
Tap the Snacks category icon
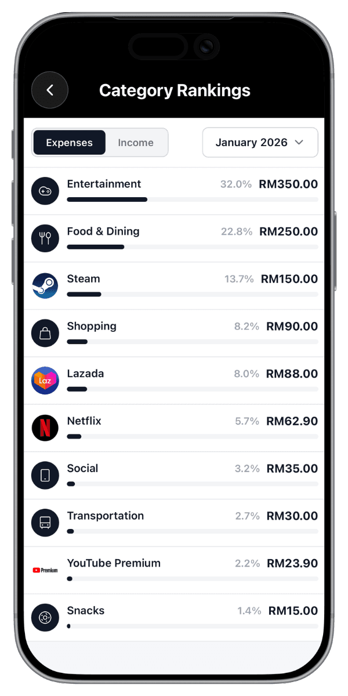[x=45, y=618]
